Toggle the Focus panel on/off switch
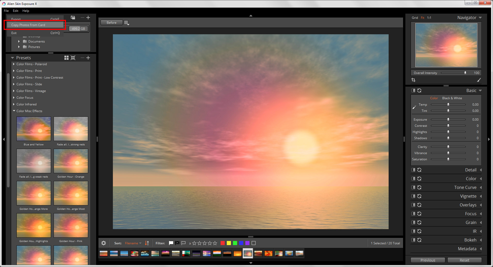The width and height of the screenshot is (493, 267). (413, 214)
